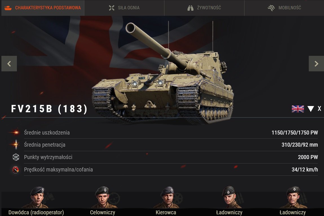Click the United Kingdom flag icon
This screenshot has height=216, width=324.
pos(298,109)
